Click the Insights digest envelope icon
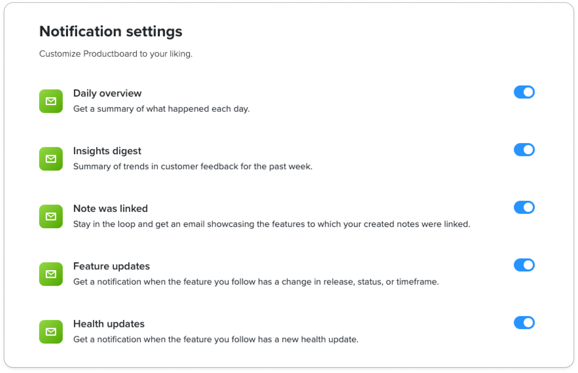The height and width of the screenshot is (373, 578). point(51,159)
